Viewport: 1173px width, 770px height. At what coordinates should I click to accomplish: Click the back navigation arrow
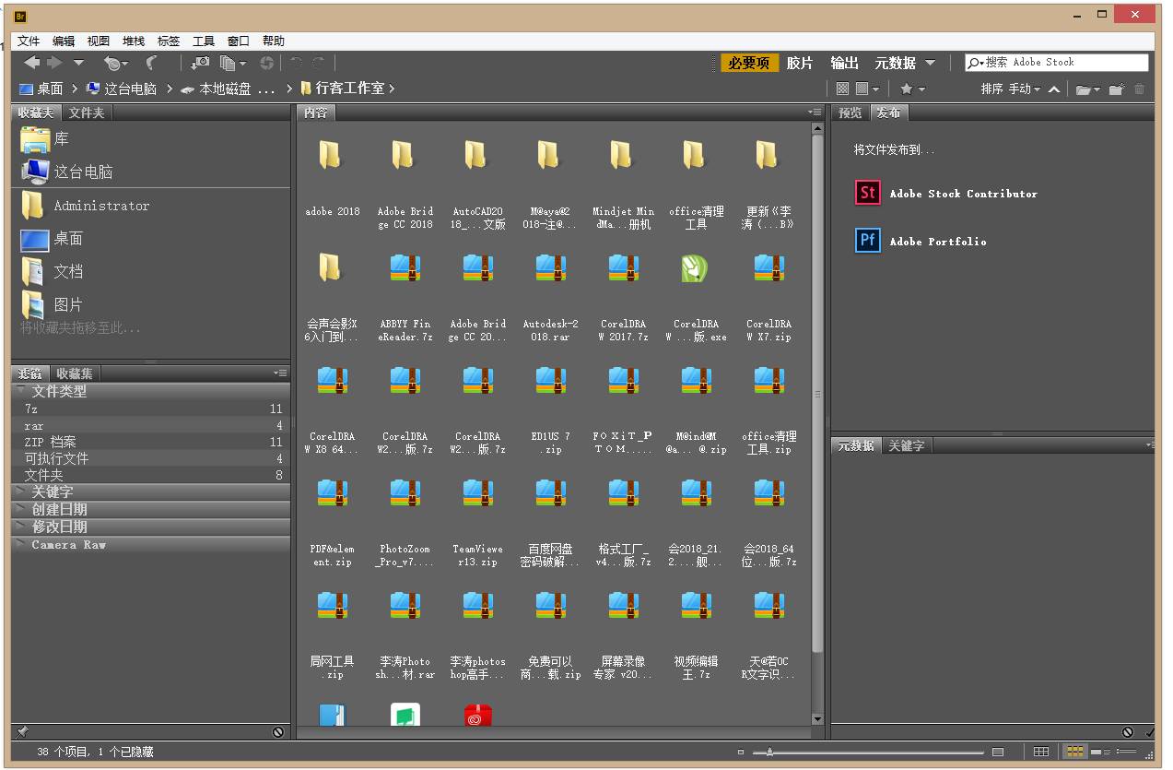click(30, 63)
